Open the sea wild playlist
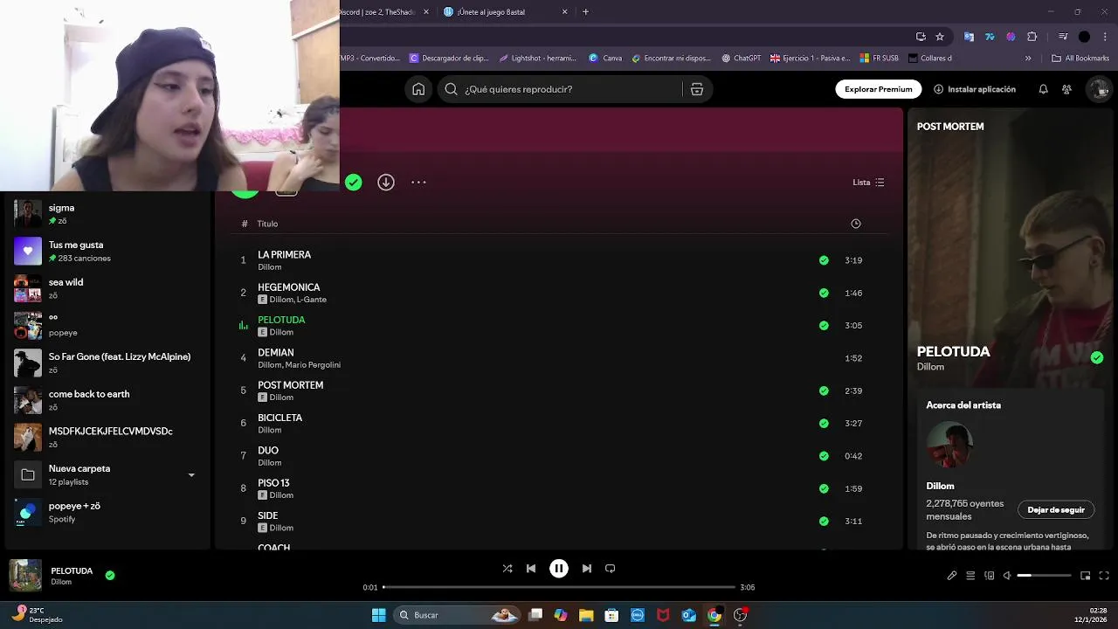 click(x=106, y=288)
